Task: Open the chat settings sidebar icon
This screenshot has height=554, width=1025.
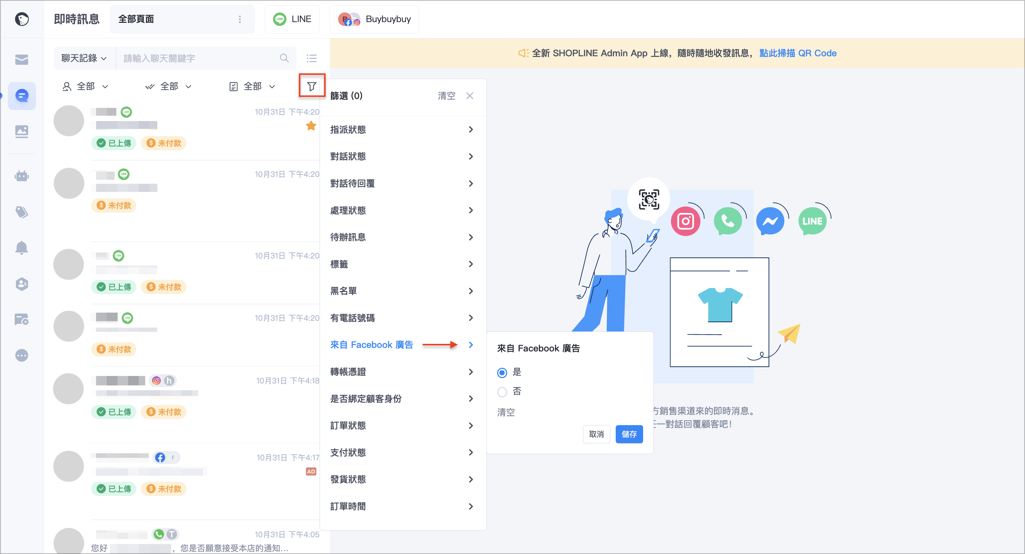Action: tap(21, 319)
